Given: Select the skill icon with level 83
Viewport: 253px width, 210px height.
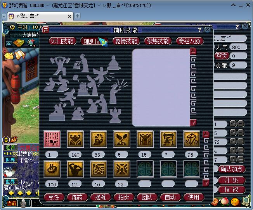Looking at the screenshot, I should point(99,139).
